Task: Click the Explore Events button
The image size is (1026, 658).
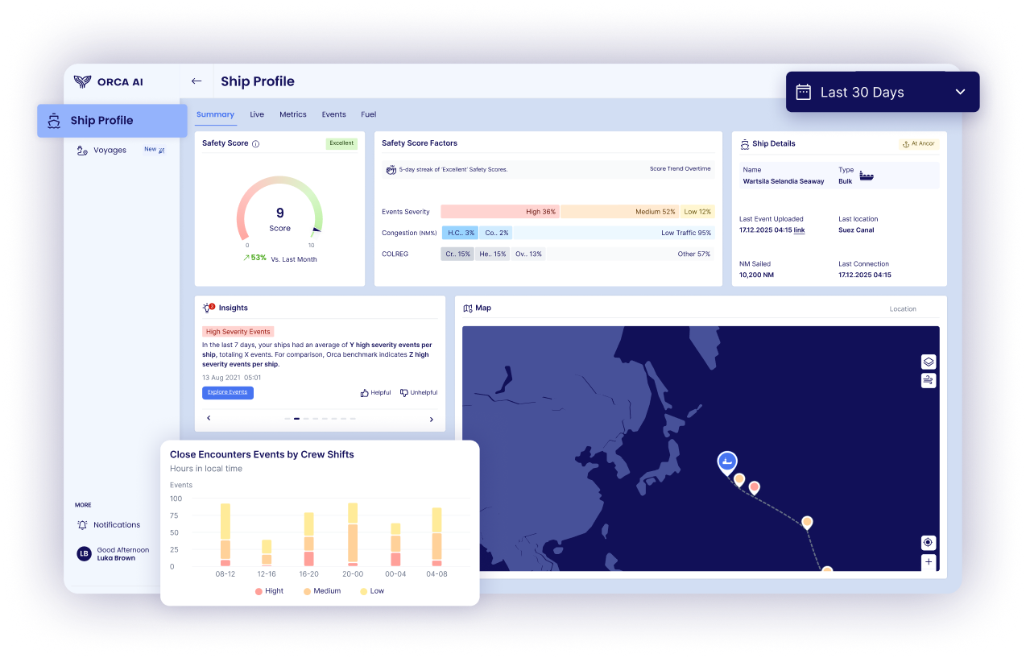Action: click(228, 393)
